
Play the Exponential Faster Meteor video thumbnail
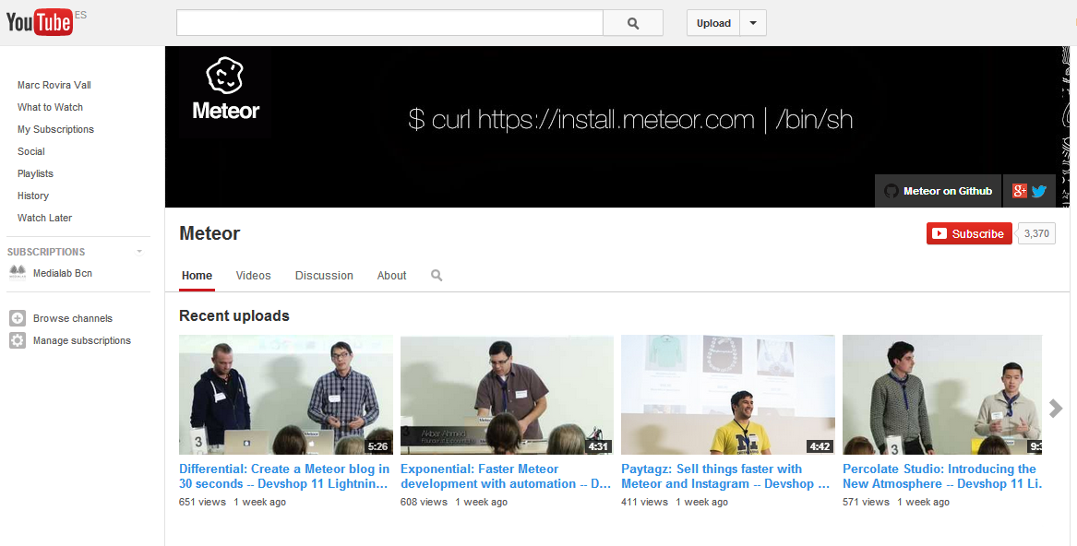click(x=507, y=395)
